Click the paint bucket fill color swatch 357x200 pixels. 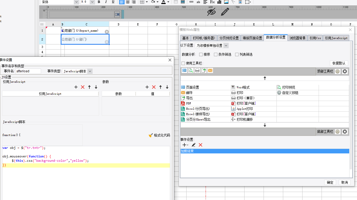pyautogui.click(x=153, y=2)
